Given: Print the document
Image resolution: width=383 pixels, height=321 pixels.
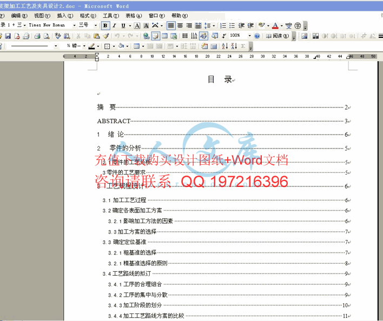Looking at the screenshot, I should (37, 36).
